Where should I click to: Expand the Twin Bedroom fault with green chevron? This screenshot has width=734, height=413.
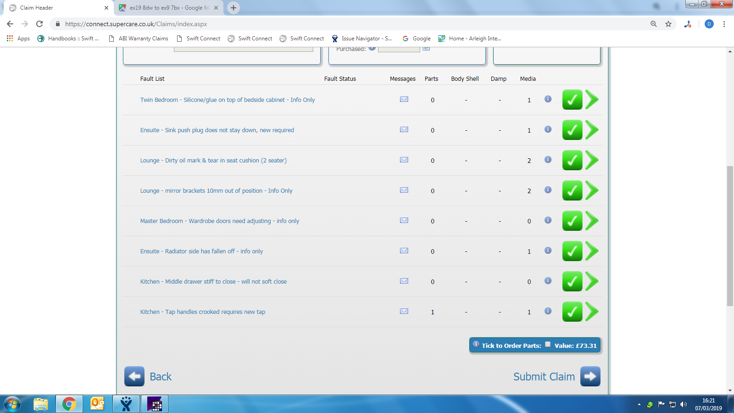point(592,100)
